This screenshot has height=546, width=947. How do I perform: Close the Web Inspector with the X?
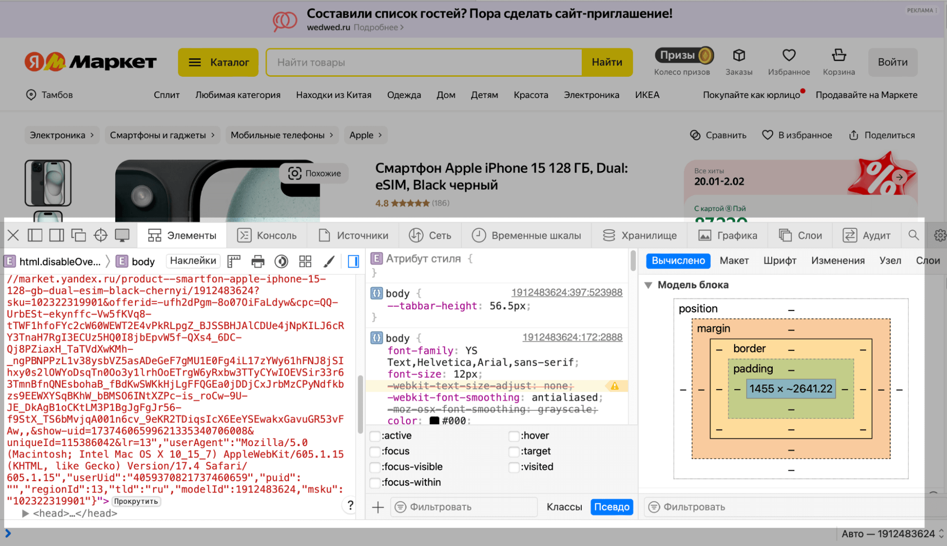click(x=13, y=235)
